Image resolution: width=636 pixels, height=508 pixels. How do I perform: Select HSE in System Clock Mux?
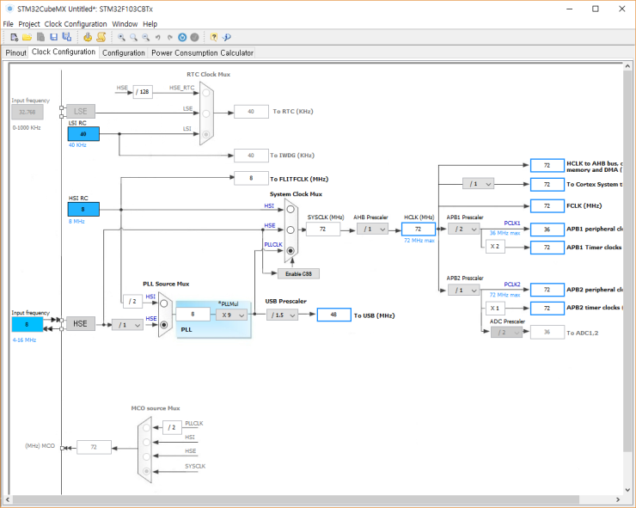[x=290, y=230]
